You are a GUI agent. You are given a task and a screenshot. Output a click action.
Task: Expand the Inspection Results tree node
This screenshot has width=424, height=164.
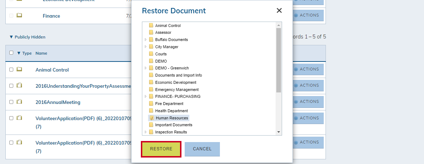146,132
